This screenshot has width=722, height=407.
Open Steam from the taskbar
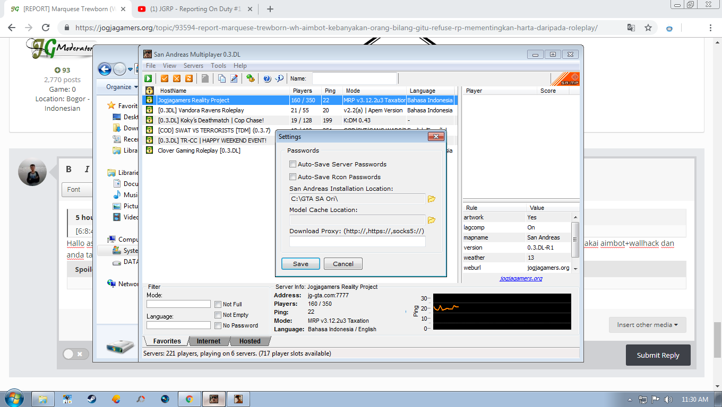point(92,399)
